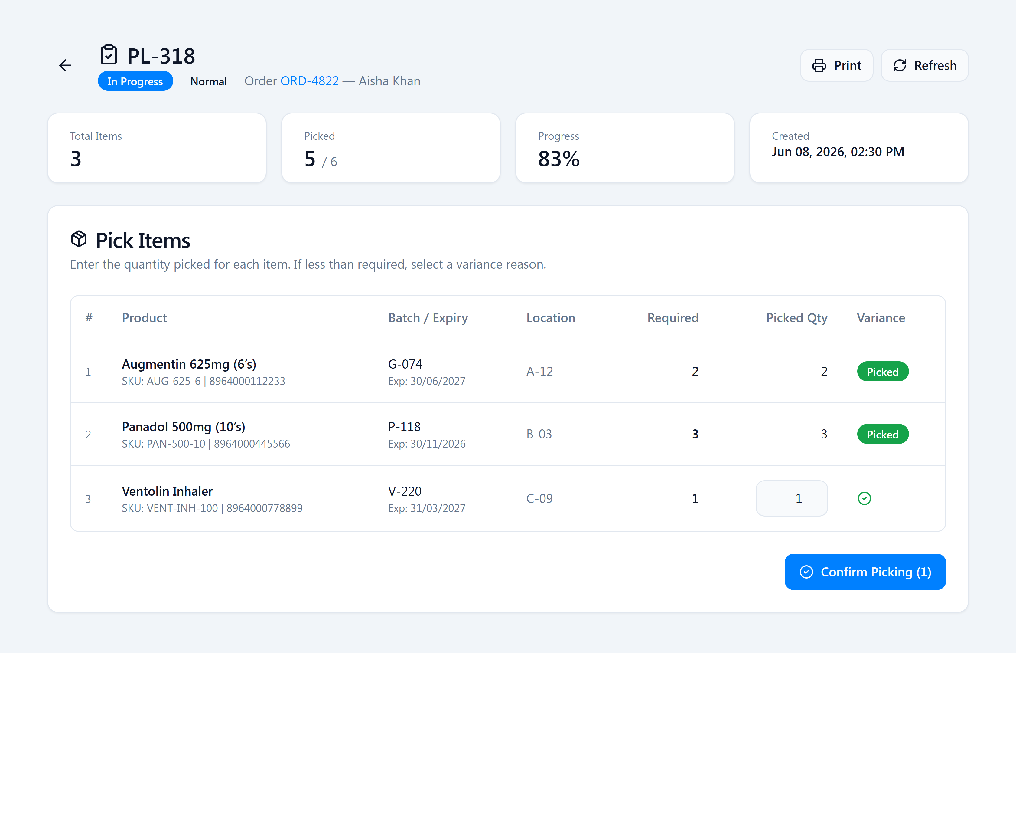Click Confirm Picking (1) button
The width and height of the screenshot is (1016, 817).
(x=865, y=572)
